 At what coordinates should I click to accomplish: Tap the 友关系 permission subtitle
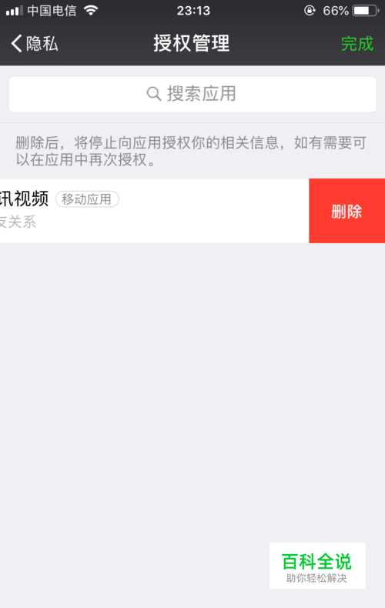tap(18, 222)
